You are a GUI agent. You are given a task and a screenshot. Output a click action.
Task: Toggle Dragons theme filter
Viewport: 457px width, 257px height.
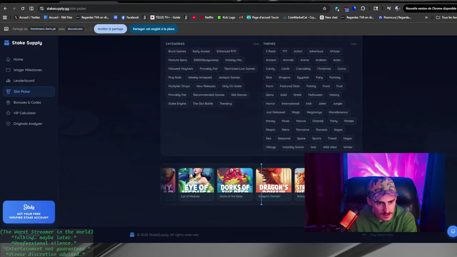284,77
